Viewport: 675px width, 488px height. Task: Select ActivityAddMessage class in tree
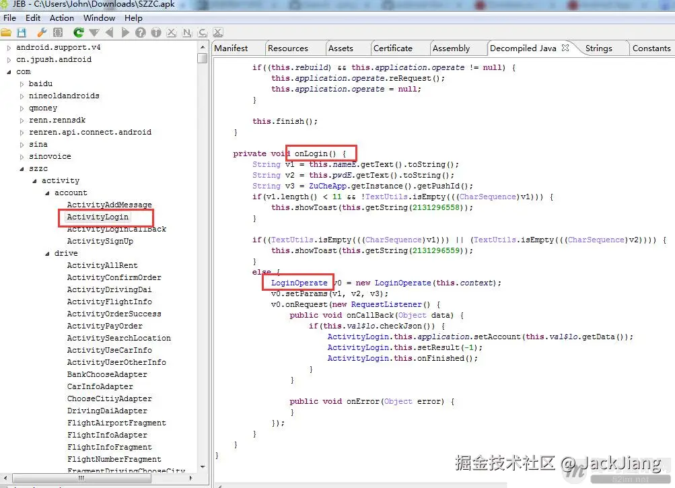[x=109, y=205]
